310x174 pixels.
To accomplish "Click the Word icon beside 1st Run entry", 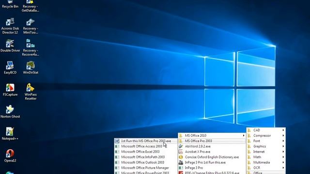I will (x=117, y=141).
